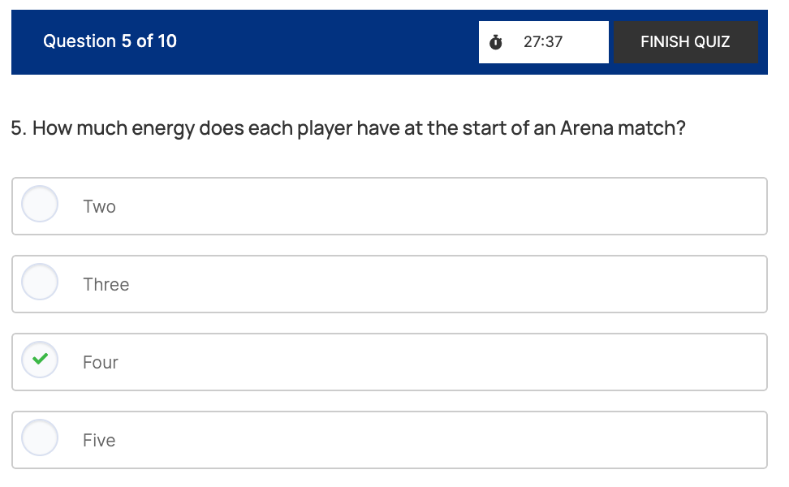Click the "Four" answer label text

pos(101,363)
